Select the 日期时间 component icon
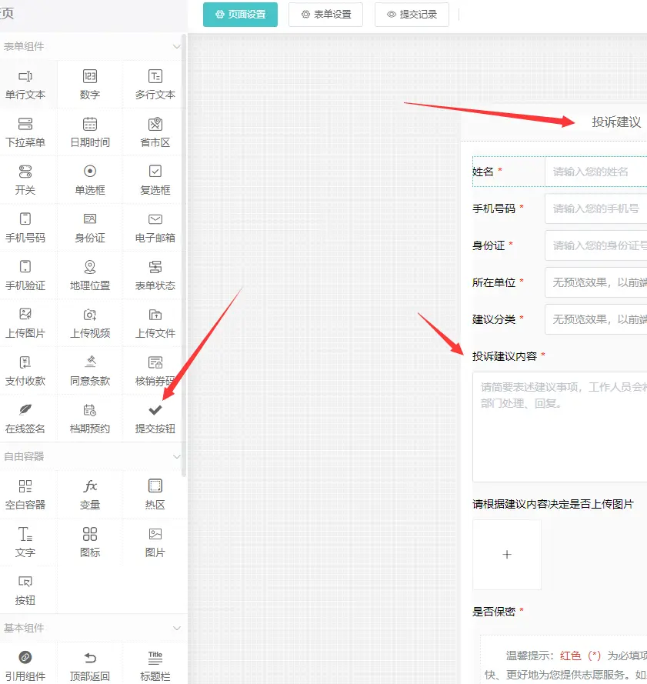 pyautogui.click(x=92, y=132)
